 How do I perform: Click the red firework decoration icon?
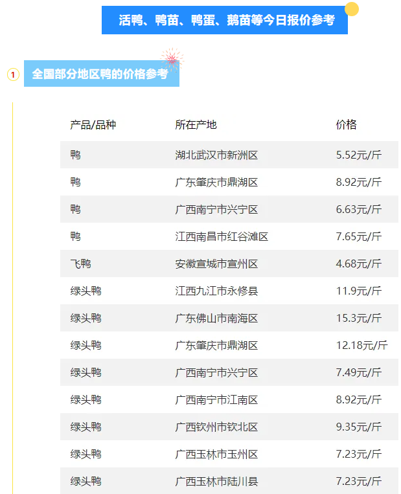(172, 60)
